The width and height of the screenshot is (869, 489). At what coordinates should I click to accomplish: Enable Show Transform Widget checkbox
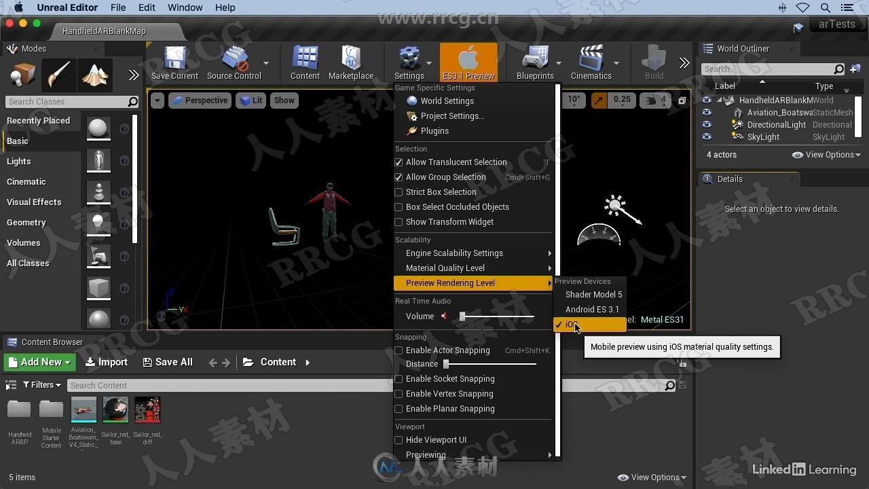399,222
